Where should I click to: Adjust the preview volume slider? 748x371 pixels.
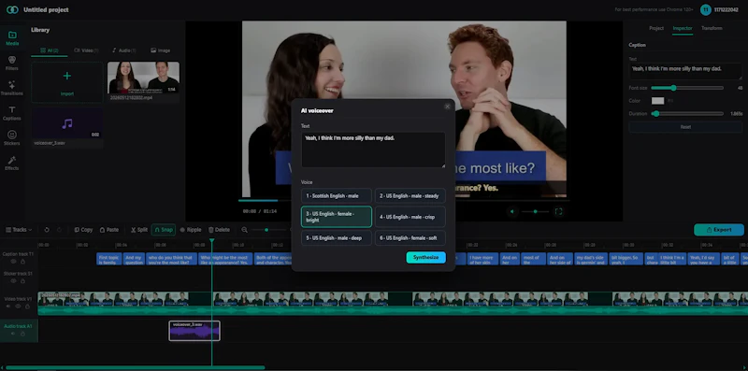[x=535, y=212]
